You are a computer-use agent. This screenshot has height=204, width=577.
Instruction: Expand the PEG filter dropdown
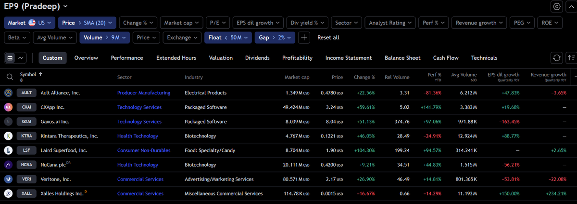(x=522, y=23)
